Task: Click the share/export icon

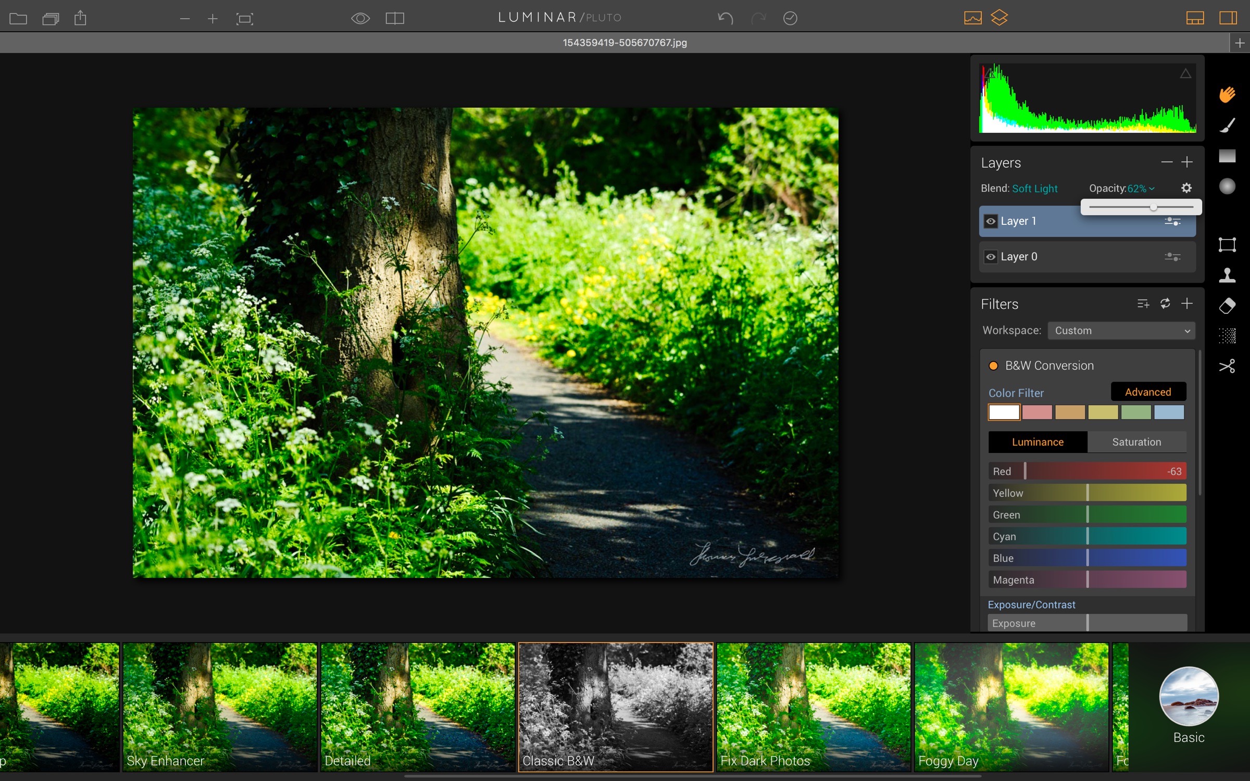Action: coord(80,18)
